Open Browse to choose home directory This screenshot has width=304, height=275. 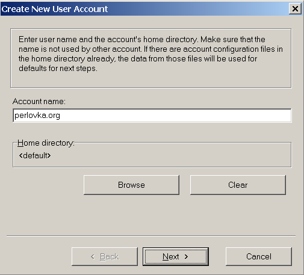pyautogui.click(x=131, y=185)
